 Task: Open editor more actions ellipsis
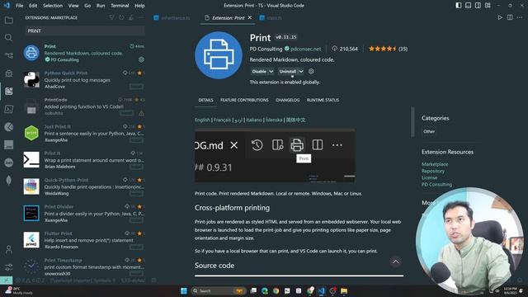(x=520, y=17)
